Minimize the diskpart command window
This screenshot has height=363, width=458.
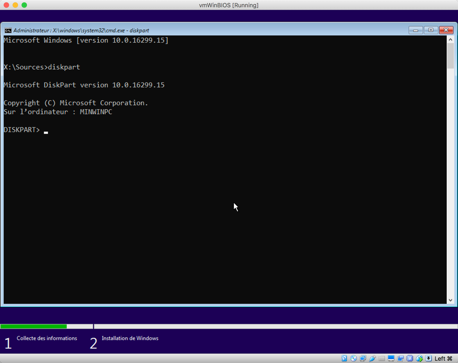tap(416, 30)
